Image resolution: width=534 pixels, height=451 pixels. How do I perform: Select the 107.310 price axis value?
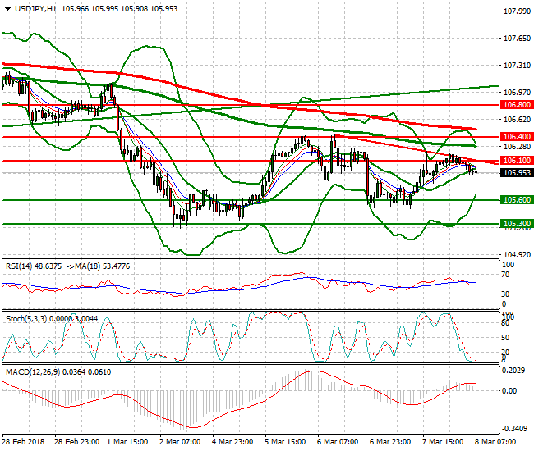[517, 66]
